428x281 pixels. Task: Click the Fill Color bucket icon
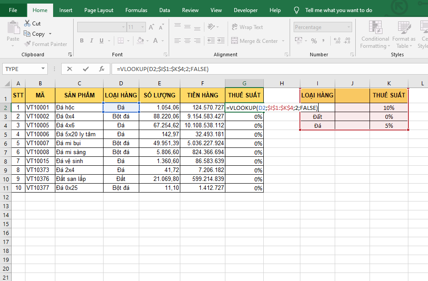point(140,41)
